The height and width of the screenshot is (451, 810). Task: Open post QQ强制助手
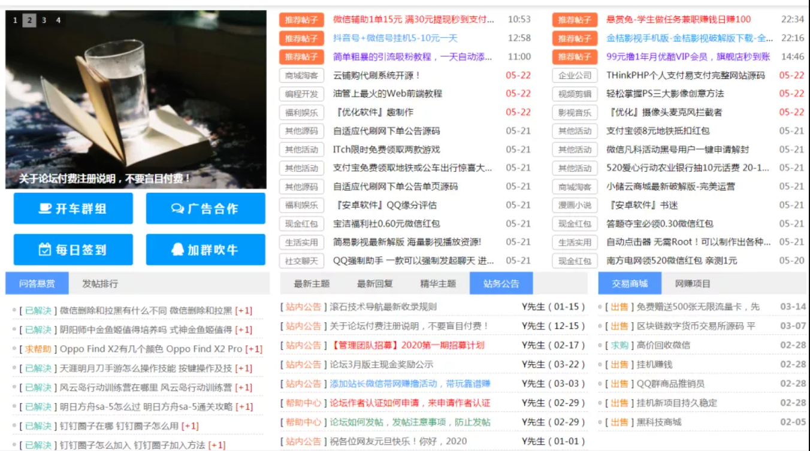pos(414,261)
